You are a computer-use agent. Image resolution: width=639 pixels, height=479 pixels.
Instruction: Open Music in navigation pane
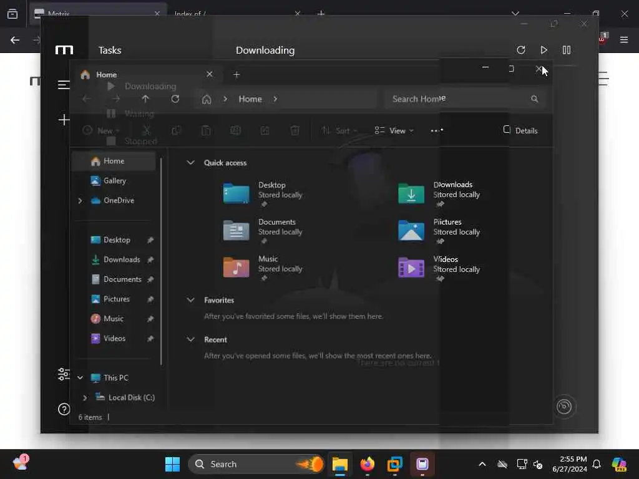[114, 319]
